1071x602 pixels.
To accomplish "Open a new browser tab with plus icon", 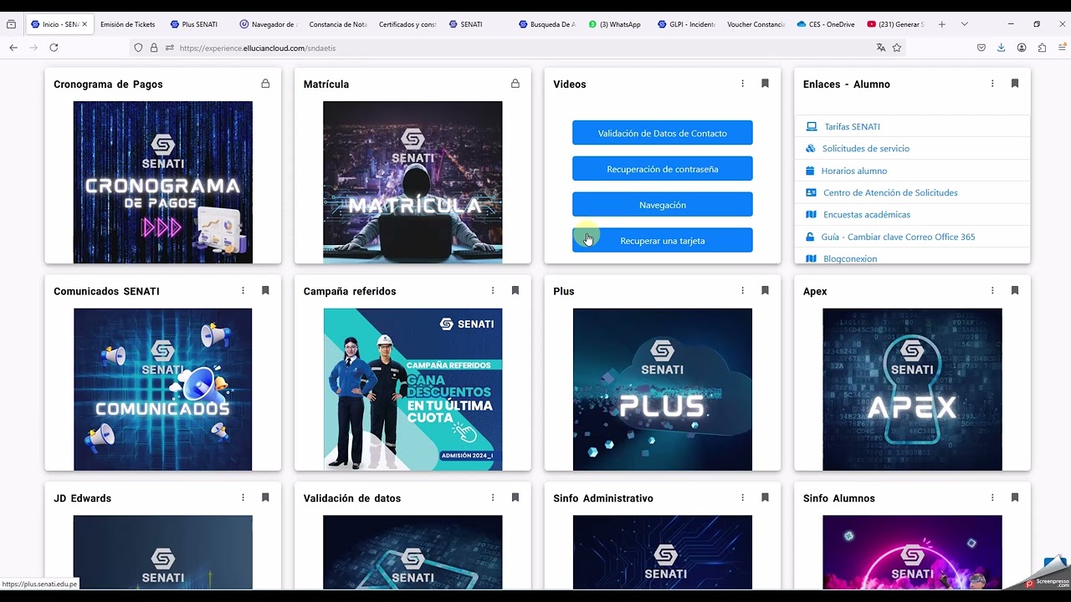I will tap(942, 24).
